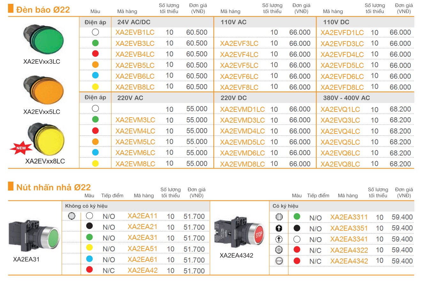Click the "110V DC" voltage header

point(336,22)
